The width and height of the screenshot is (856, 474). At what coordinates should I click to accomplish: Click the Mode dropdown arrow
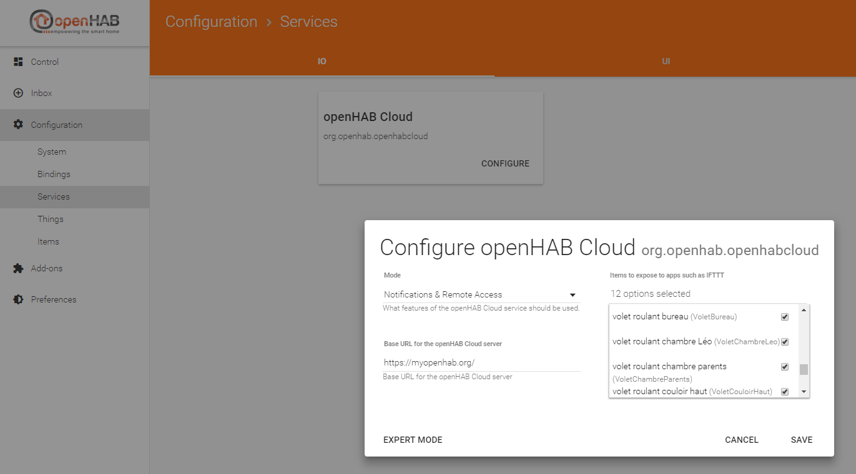click(573, 295)
